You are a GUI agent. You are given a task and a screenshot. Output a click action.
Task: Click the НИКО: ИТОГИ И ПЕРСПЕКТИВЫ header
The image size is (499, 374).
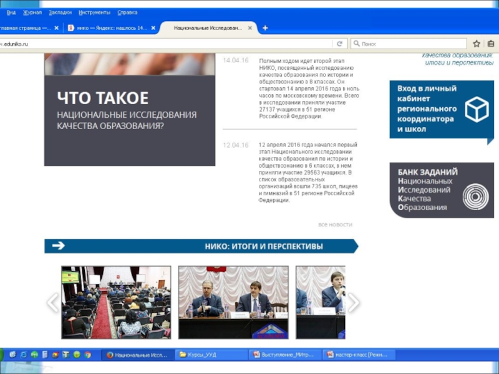coord(201,246)
